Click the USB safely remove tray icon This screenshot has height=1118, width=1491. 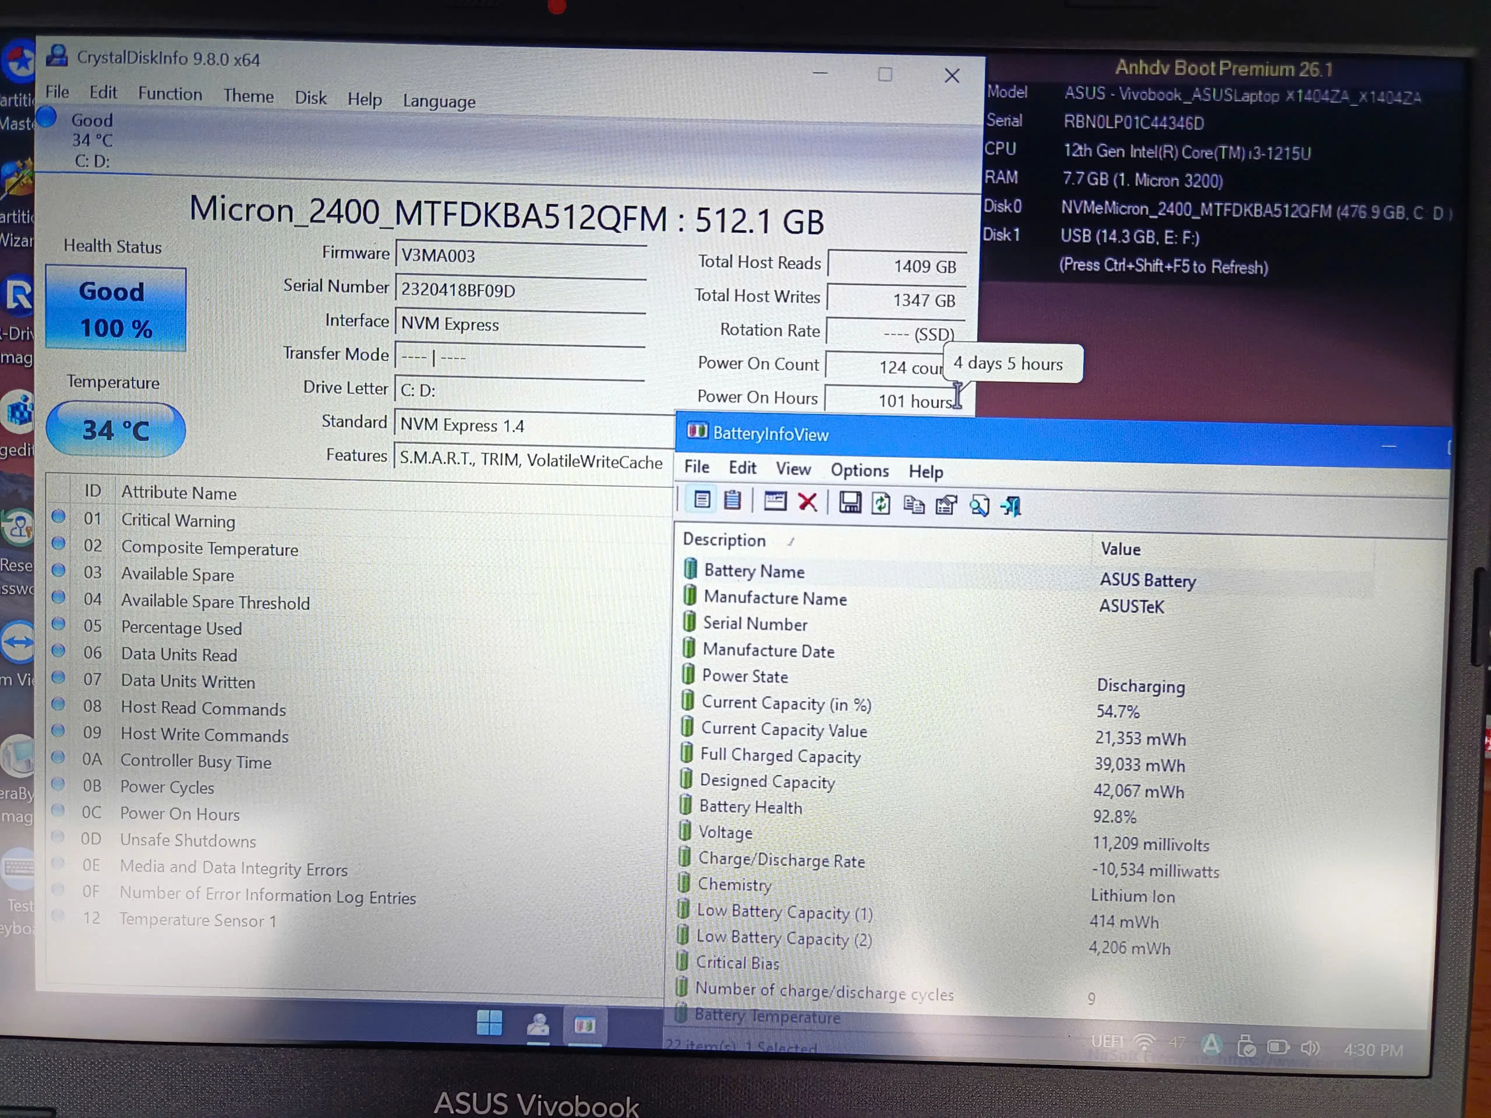click(1246, 1046)
